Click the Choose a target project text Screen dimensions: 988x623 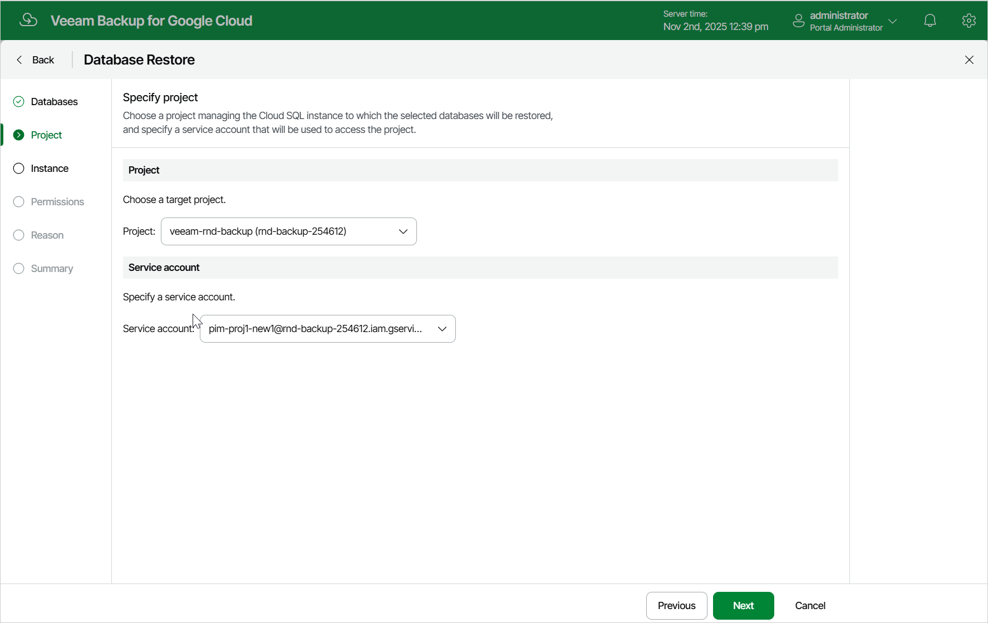click(x=174, y=200)
